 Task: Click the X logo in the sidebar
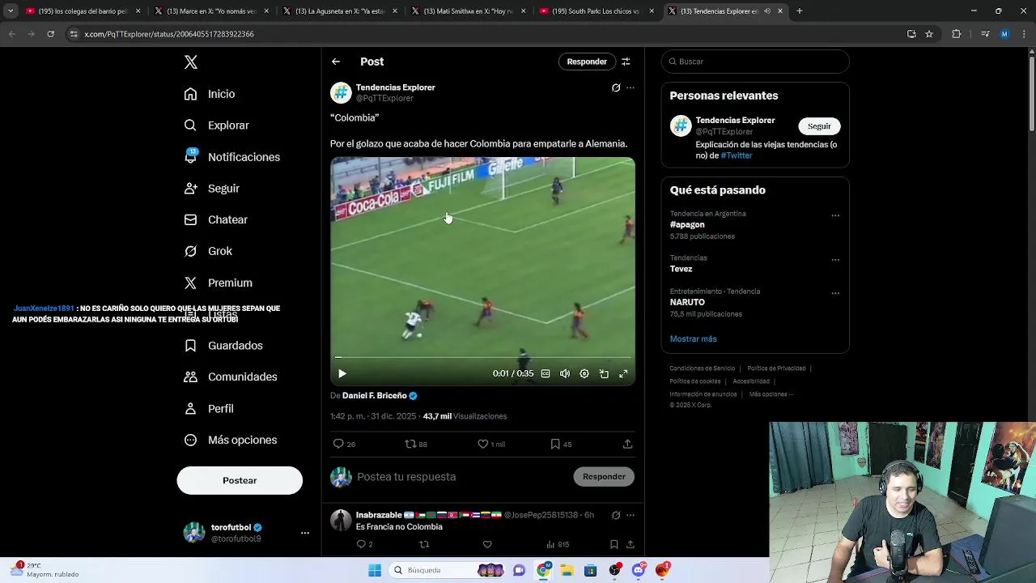coord(190,62)
